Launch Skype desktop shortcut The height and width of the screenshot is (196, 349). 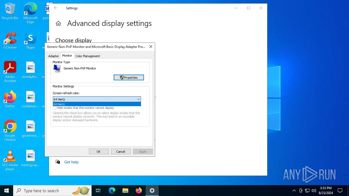(x=30, y=41)
